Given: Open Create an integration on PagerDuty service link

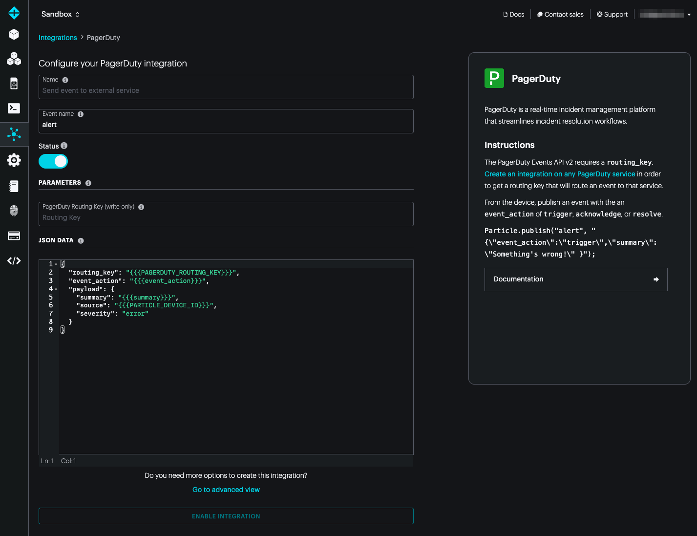Looking at the screenshot, I should pos(560,174).
